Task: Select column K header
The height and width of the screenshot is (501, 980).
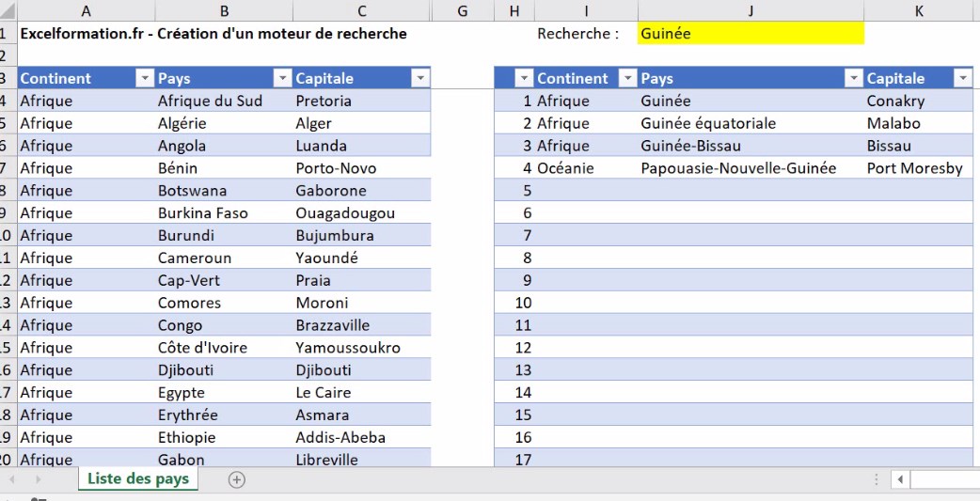Action: 919,10
